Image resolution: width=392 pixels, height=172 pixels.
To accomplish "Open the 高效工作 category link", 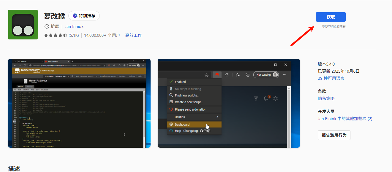I will pyautogui.click(x=133, y=35).
